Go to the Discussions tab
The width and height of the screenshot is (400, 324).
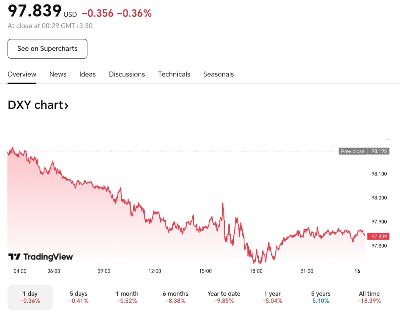coord(127,74)
